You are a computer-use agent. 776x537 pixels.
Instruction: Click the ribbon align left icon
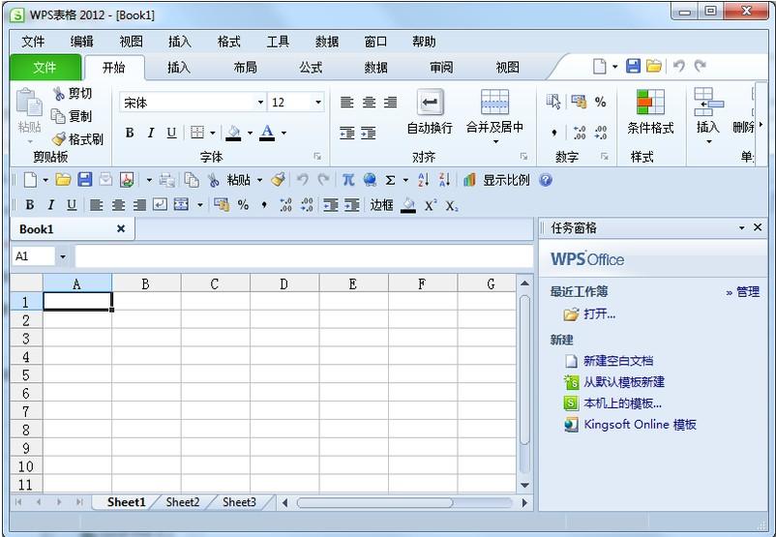(347, 103)
